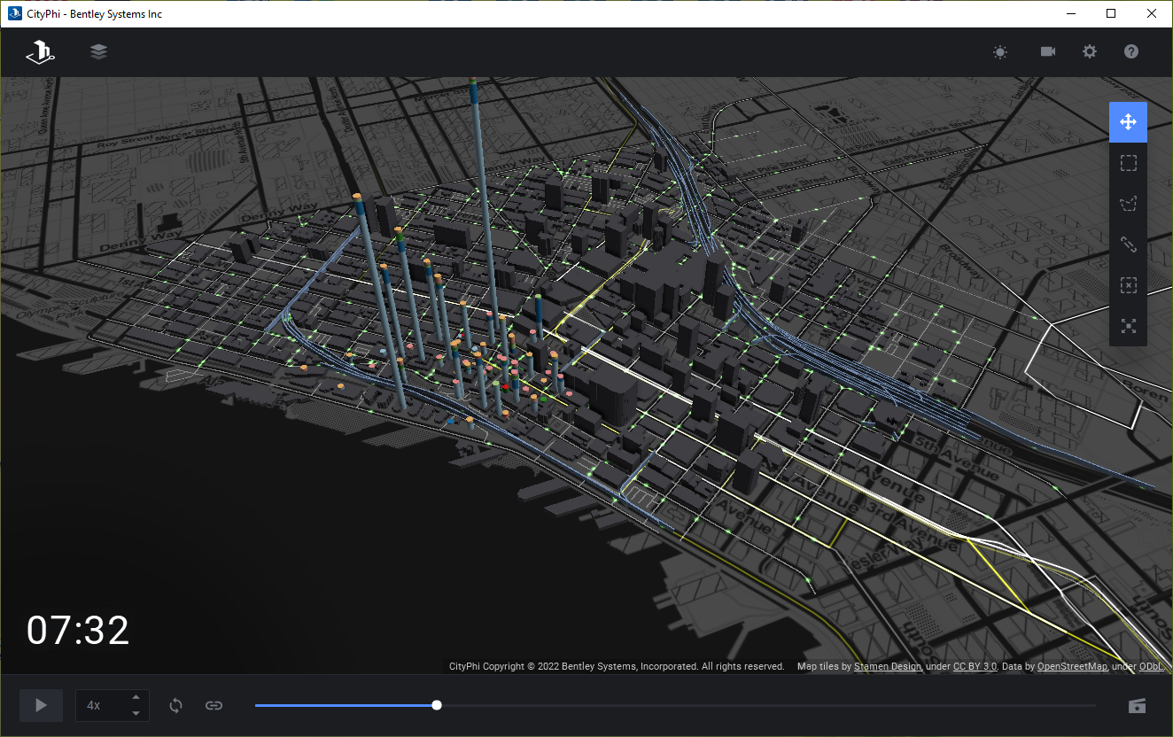The width and height of the screenshot is (1173, 737).
Task: Open the OpenStreetMap link
Action: click(1072, 666)
